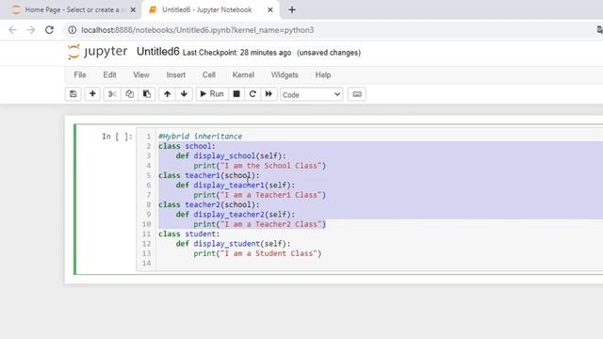Open a new browser tab
603x339 pixels.
(x=292, y=10)
